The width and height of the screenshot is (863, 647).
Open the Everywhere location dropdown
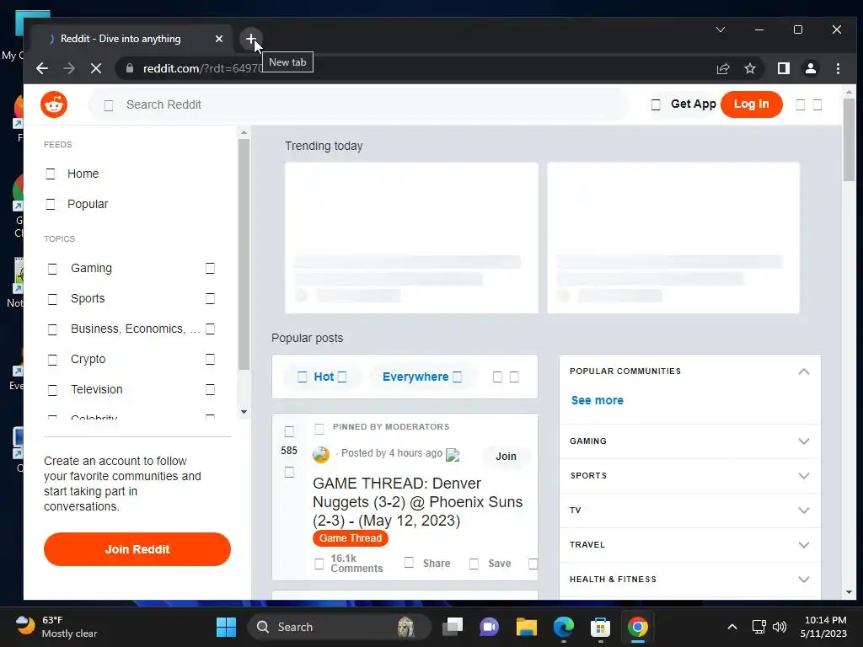(422, 377)
